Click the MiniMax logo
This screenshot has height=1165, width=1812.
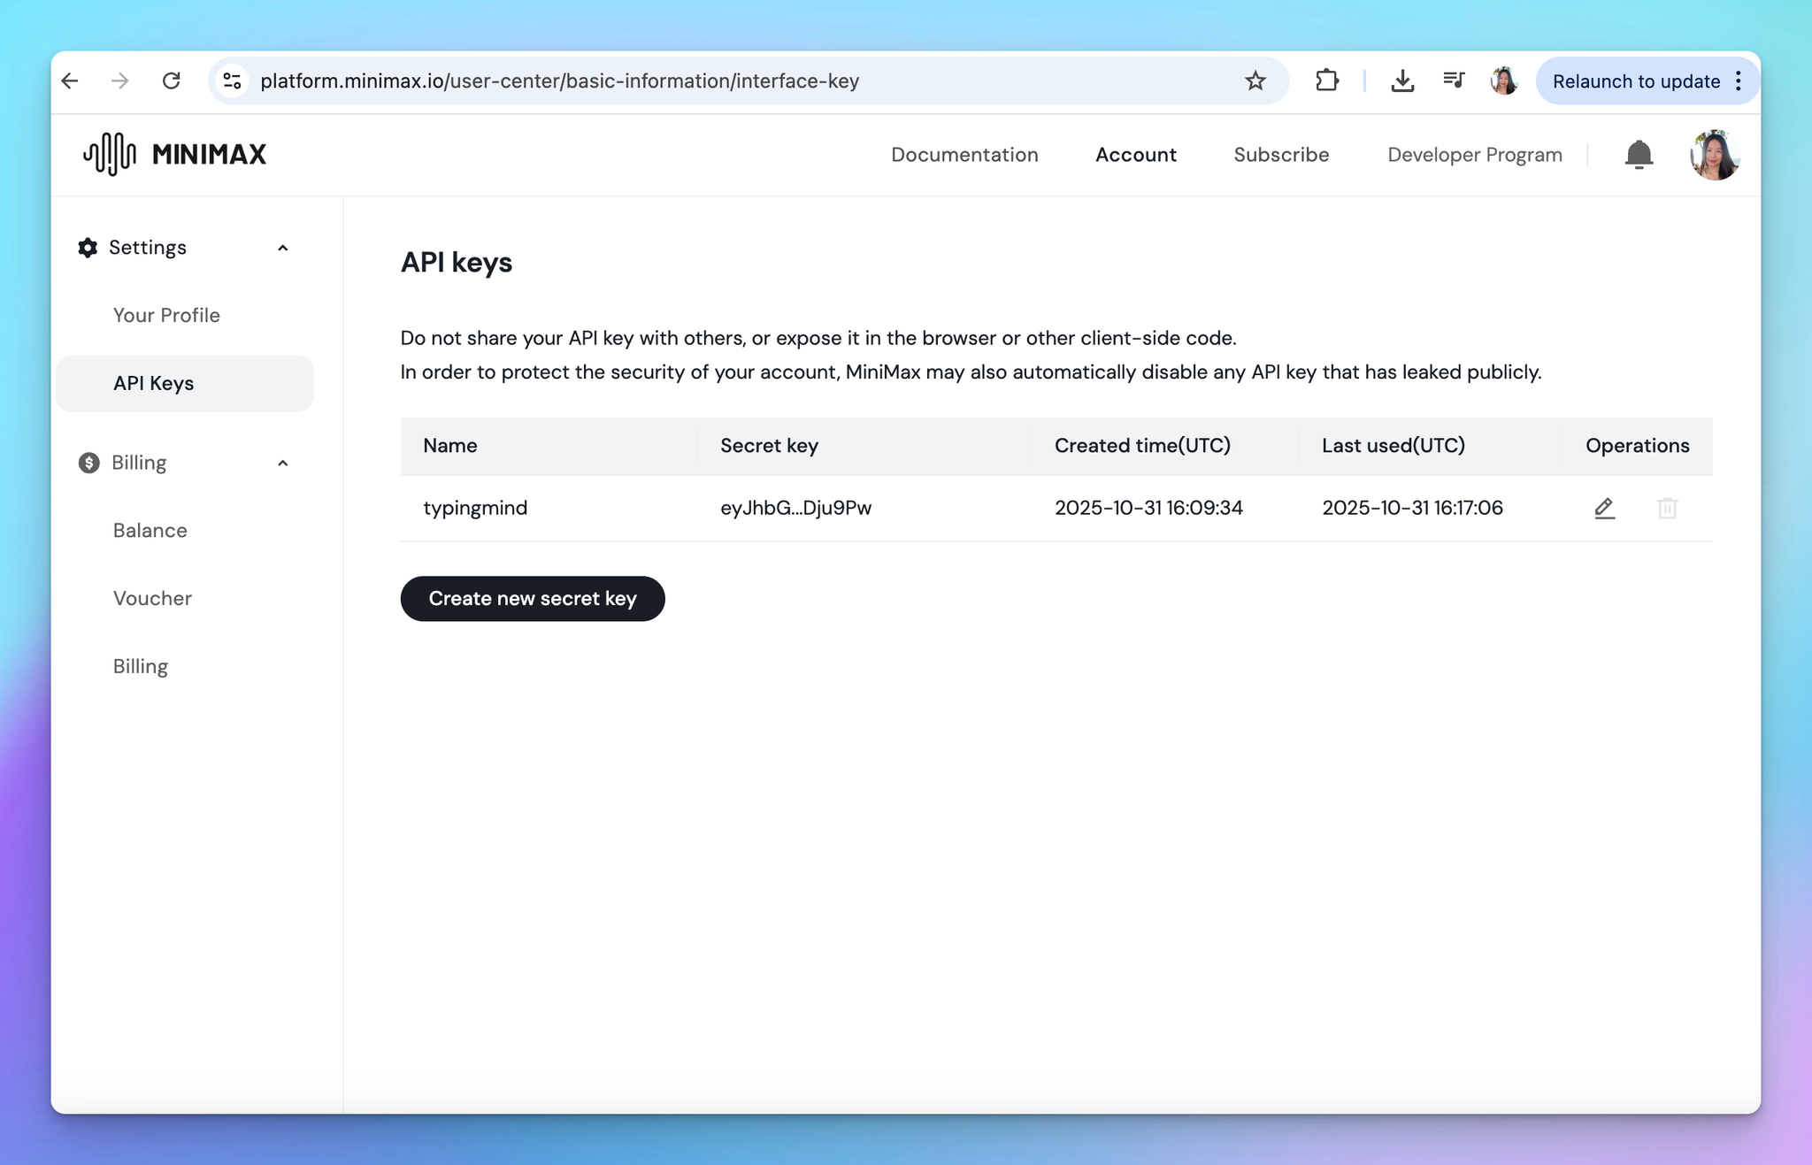pyautogui.click(x=175, y=154)
